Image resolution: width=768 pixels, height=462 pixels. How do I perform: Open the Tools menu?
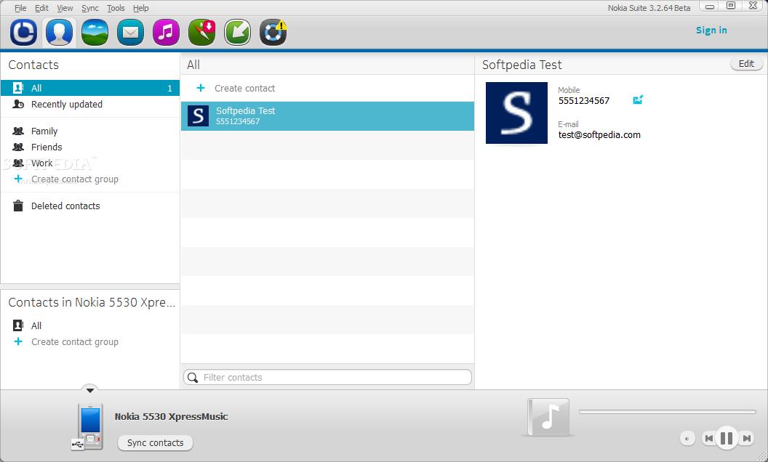[x=116, y=8]
